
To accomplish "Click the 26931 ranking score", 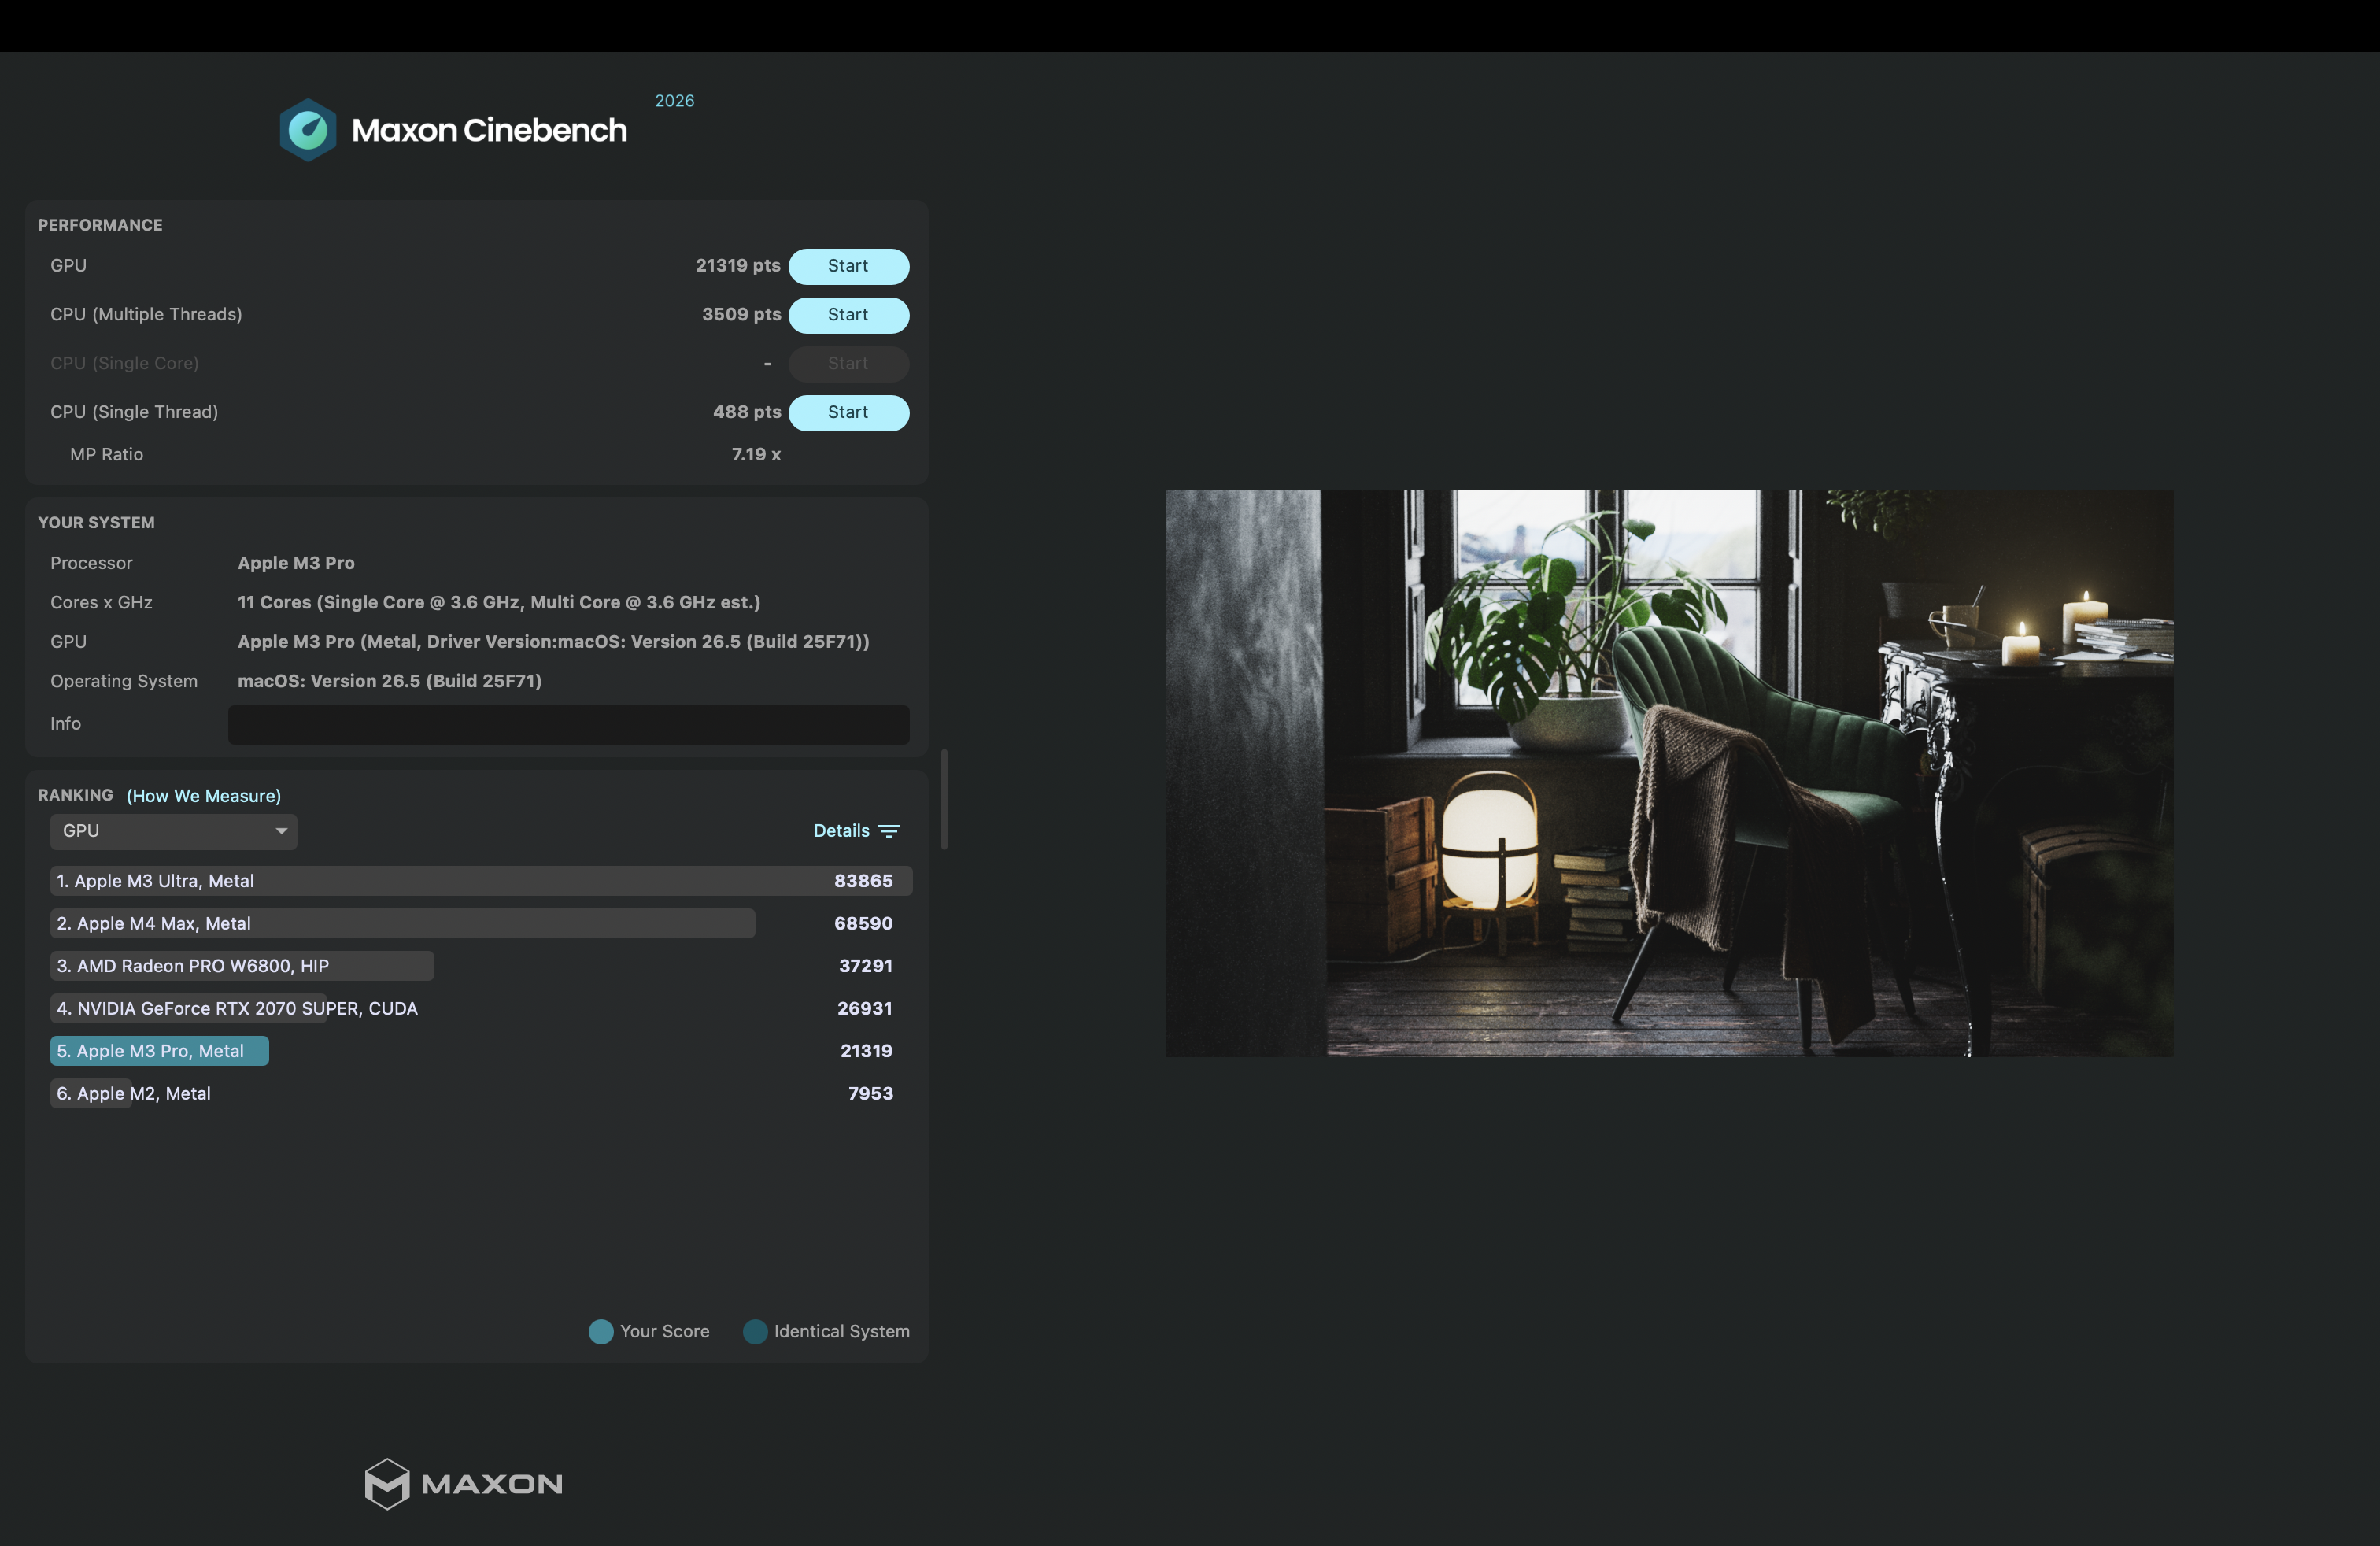I will (x=865, y=1009).
